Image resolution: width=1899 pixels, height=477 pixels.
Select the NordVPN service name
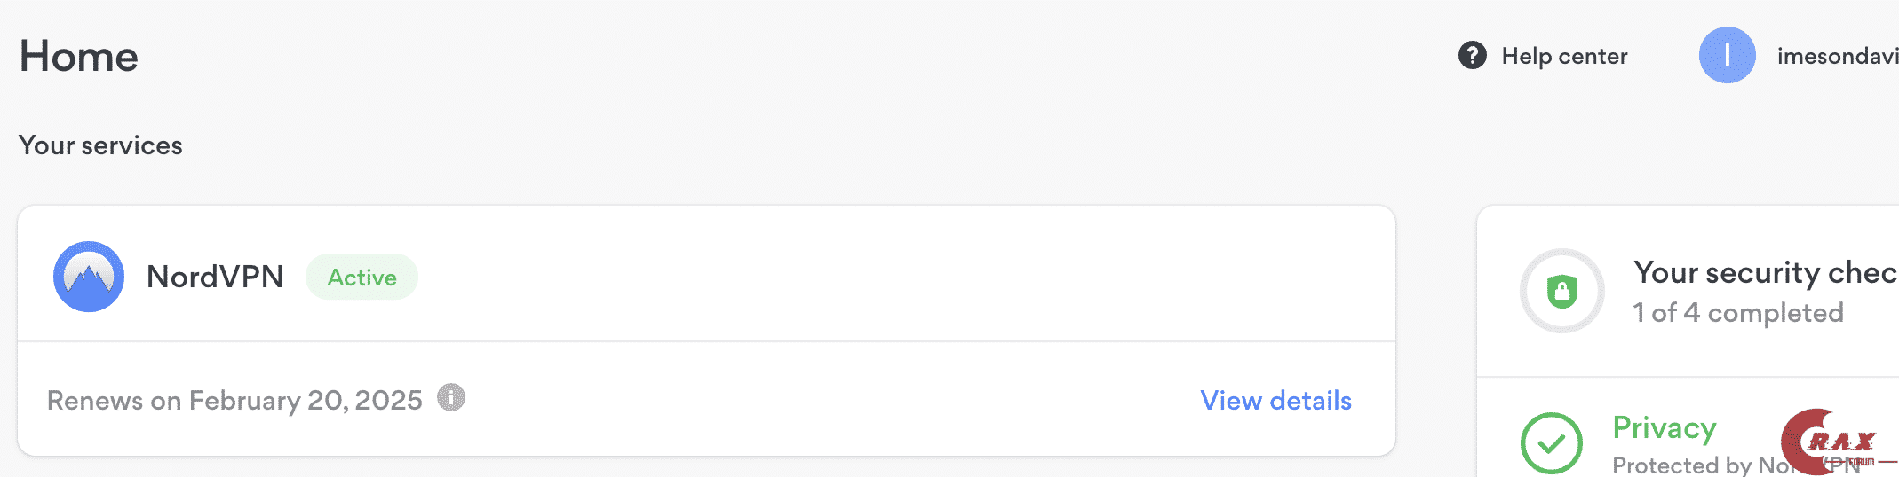click(x=215, y=277)
